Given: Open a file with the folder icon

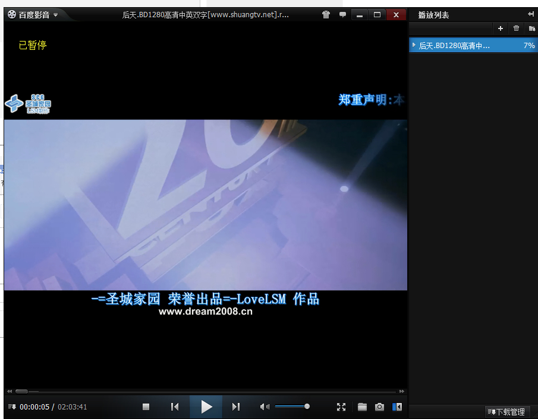Looking at the screenshot, I should [362, 407].
